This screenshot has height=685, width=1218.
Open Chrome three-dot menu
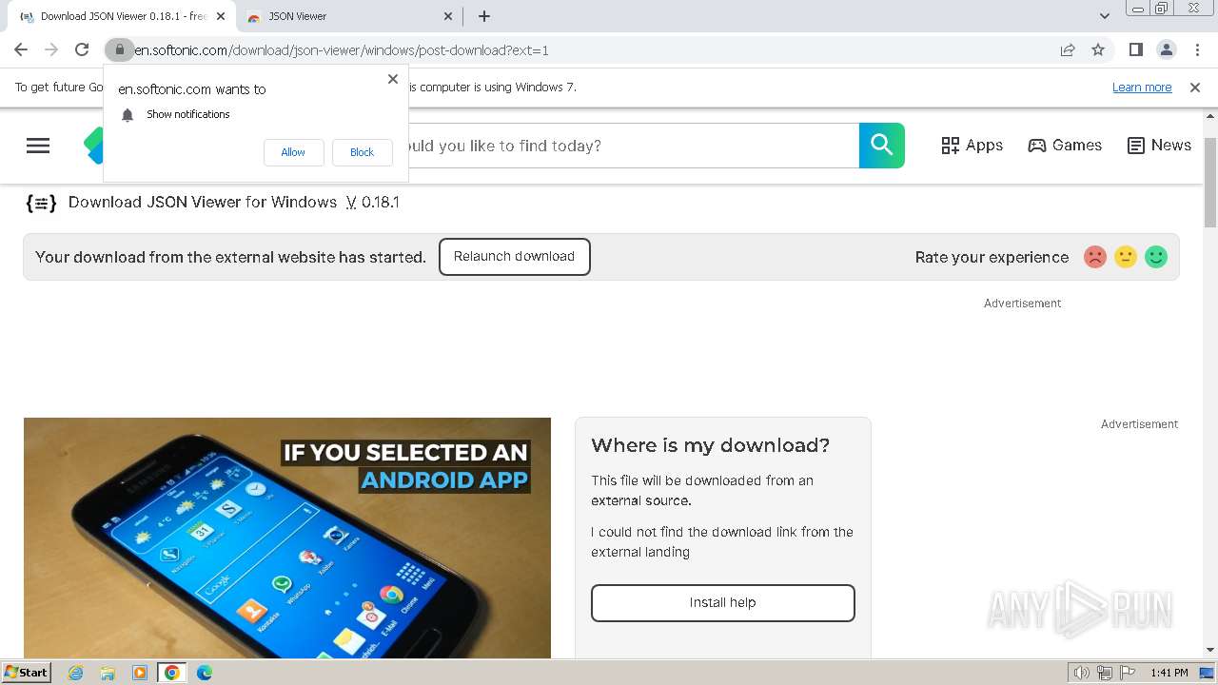point(1196,49)
